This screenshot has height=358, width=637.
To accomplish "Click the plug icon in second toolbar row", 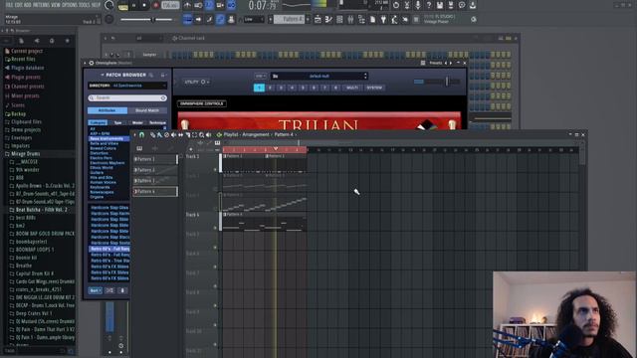I will pos(383,20).
